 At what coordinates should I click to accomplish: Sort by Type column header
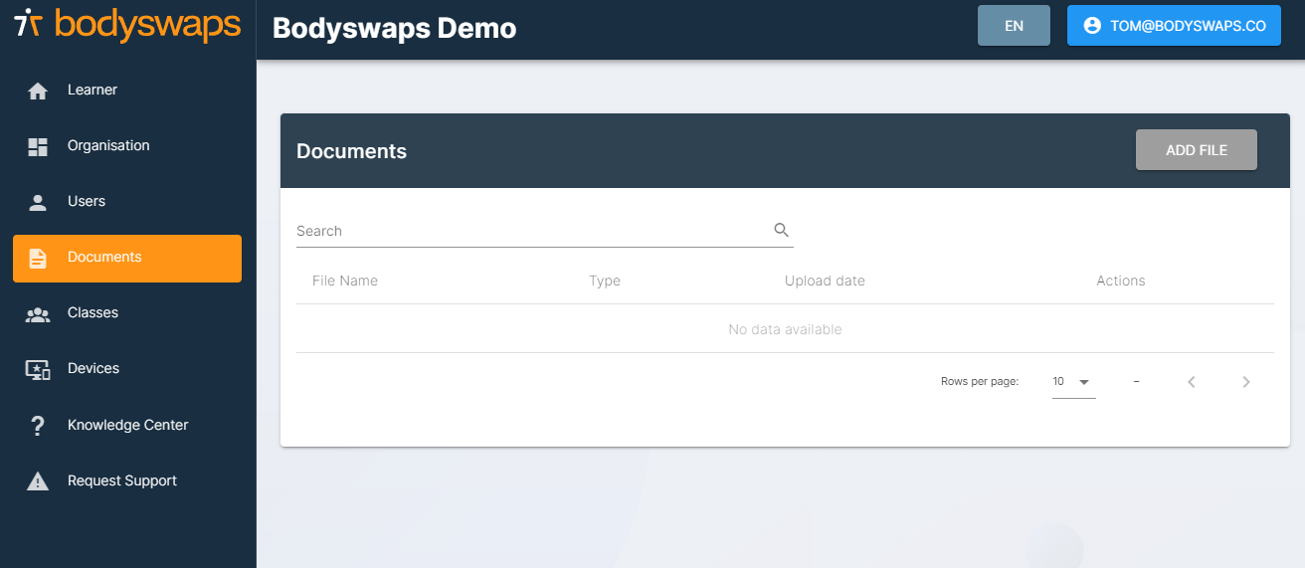(x=605, y=281)
